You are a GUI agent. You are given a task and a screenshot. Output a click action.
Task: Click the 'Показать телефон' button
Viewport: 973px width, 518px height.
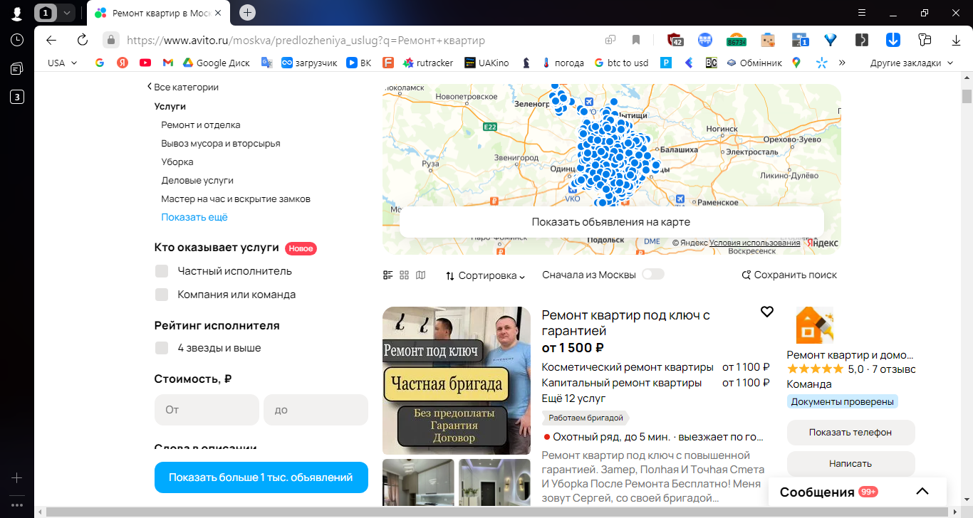[x=850, y=432]
